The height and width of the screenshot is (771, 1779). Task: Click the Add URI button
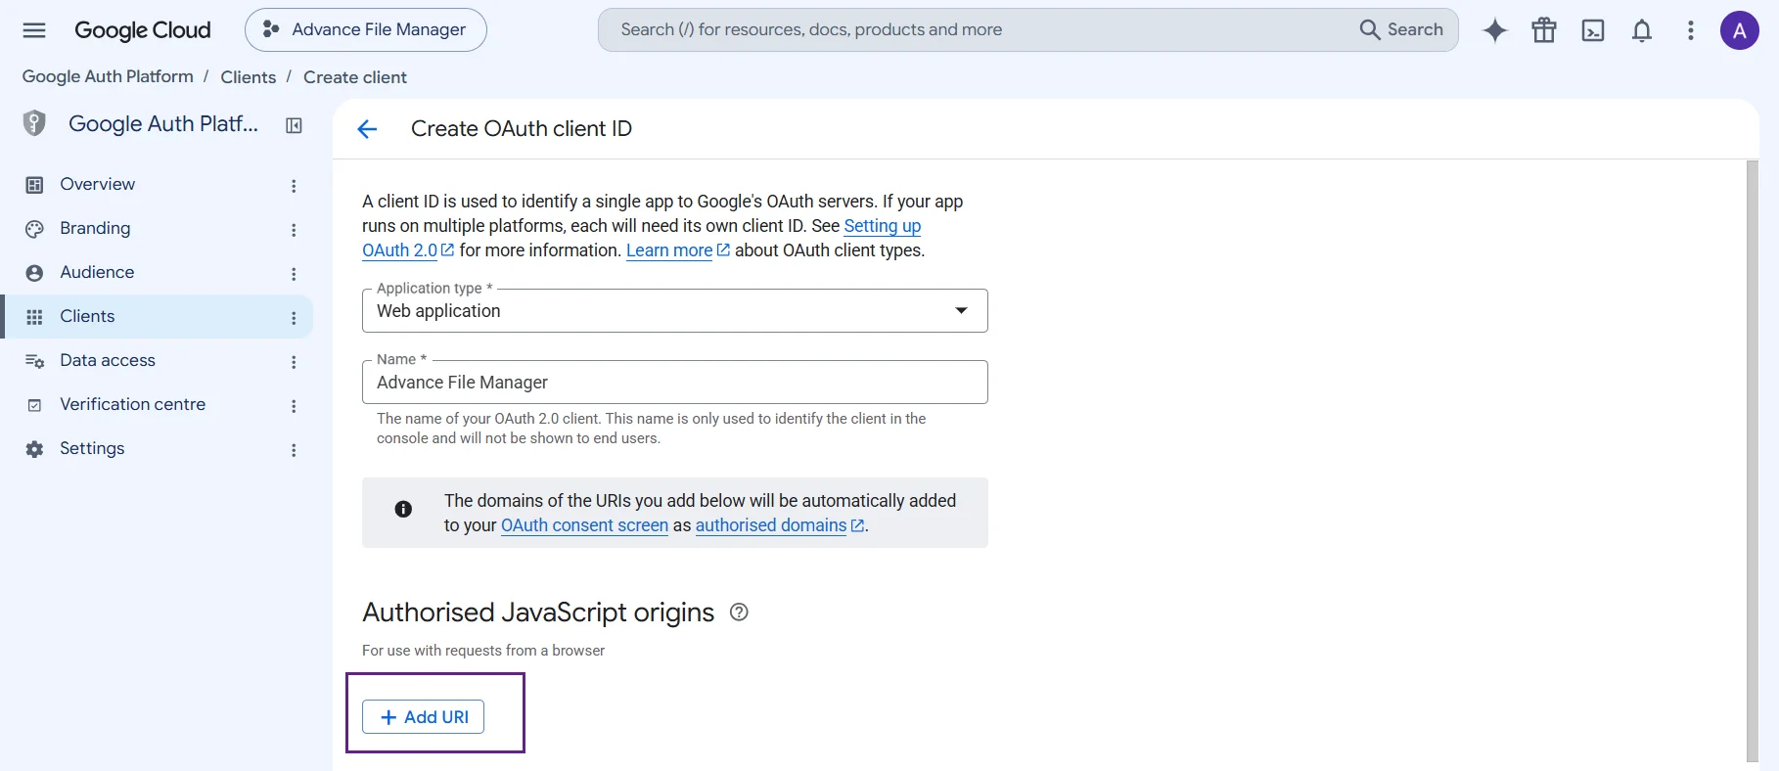pos(423,717)
